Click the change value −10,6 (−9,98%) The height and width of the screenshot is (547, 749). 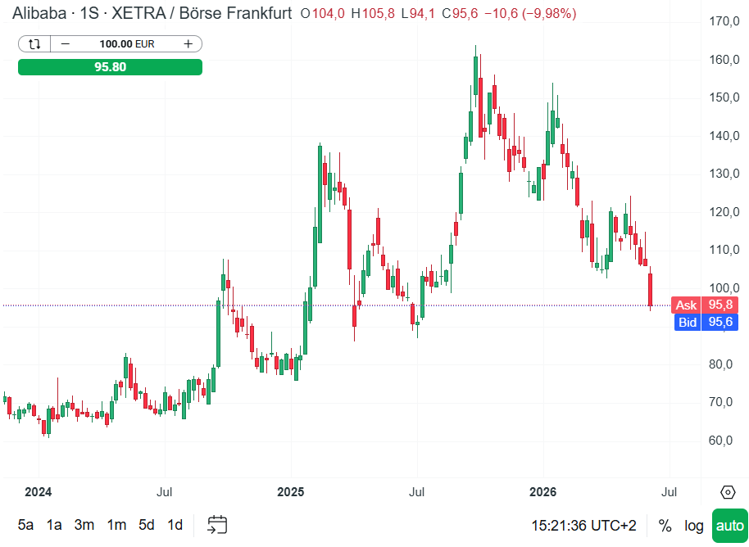[x=529, y=13]
